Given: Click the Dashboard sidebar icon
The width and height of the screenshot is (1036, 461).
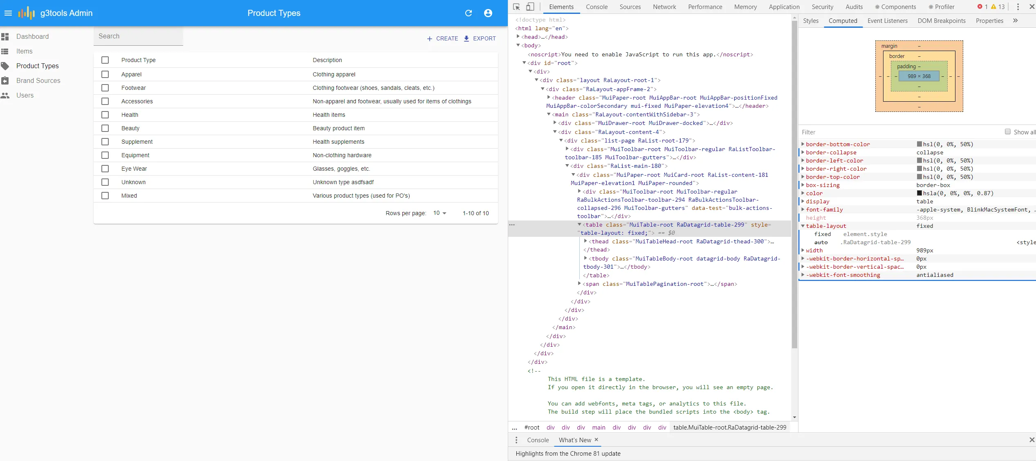Looking at the screenshot, I should pos(5,37).
